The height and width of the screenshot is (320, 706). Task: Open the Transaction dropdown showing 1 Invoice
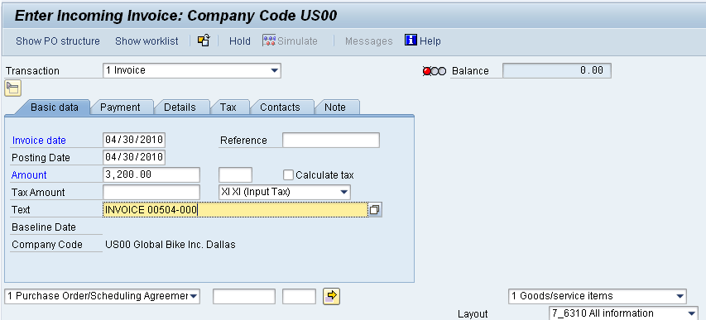tap(192, 70)
